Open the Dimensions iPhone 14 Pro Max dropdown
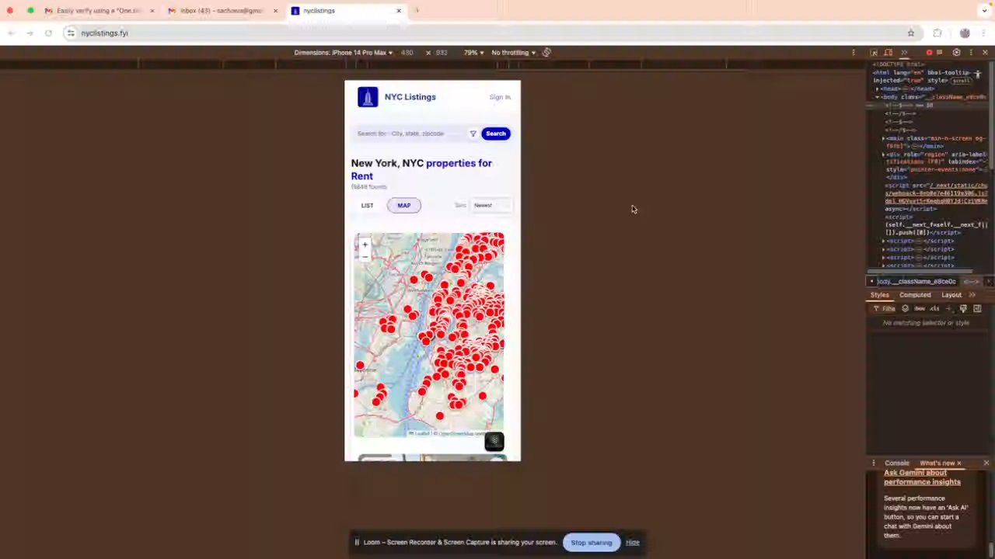Screen dimensions: 995x559 [x=344, y=53]
